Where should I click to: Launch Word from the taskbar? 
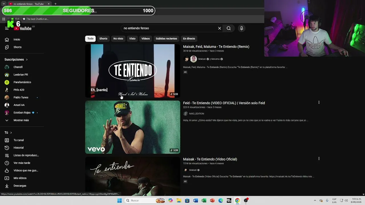pos(195,200)
